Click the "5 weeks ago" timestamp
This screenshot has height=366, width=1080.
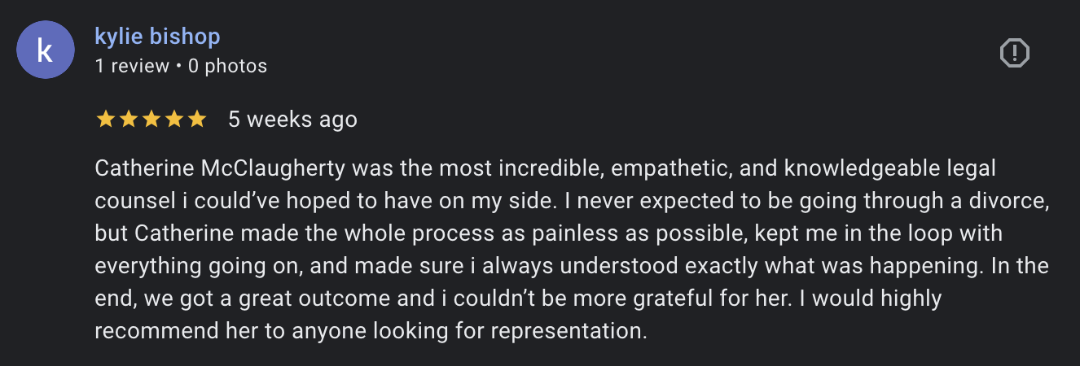point(292,120)
